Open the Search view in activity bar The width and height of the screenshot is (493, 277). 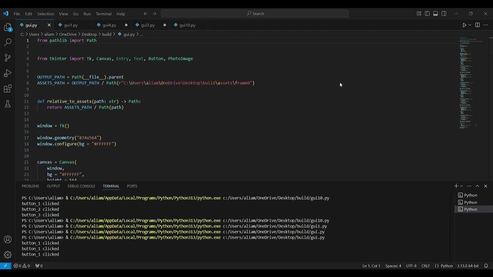8,42
